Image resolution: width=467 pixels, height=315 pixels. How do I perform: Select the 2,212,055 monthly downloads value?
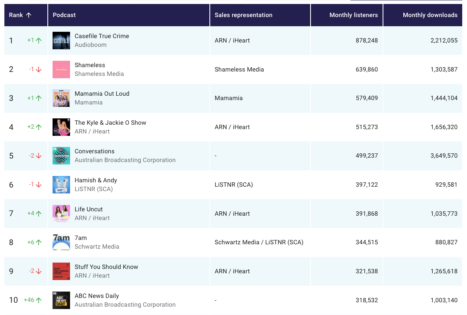[444, 41]
